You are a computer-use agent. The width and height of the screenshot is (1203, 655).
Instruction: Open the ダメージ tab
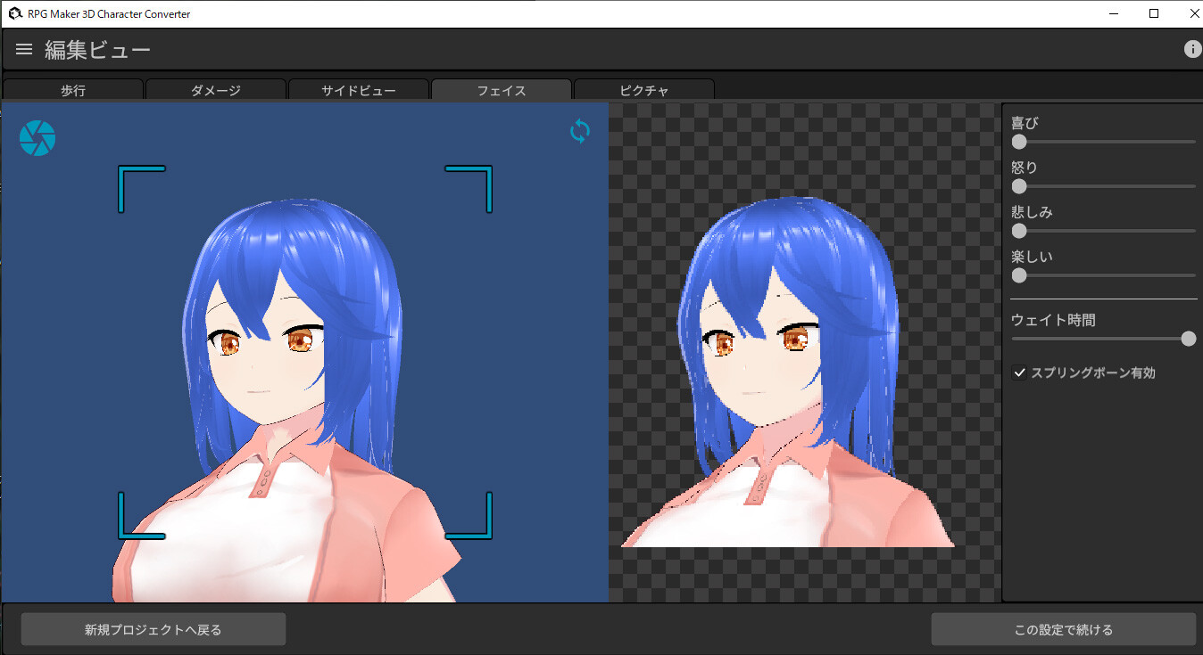point(215,89)
